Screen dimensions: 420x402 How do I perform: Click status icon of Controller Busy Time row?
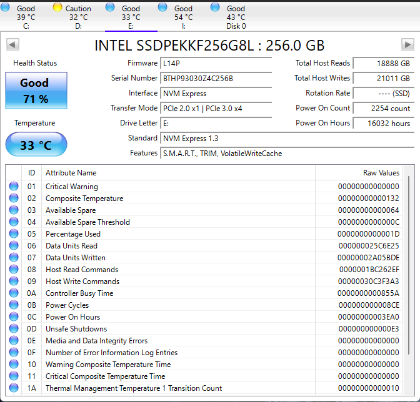14,293
